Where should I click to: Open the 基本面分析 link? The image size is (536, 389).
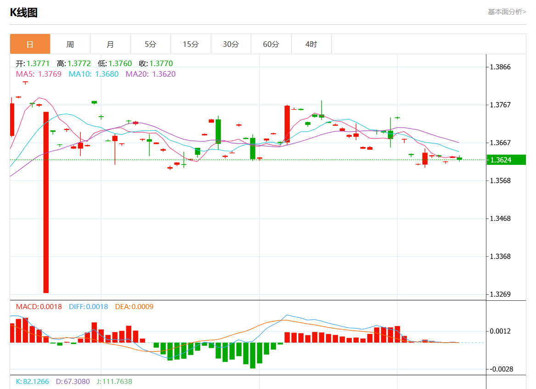507,12
